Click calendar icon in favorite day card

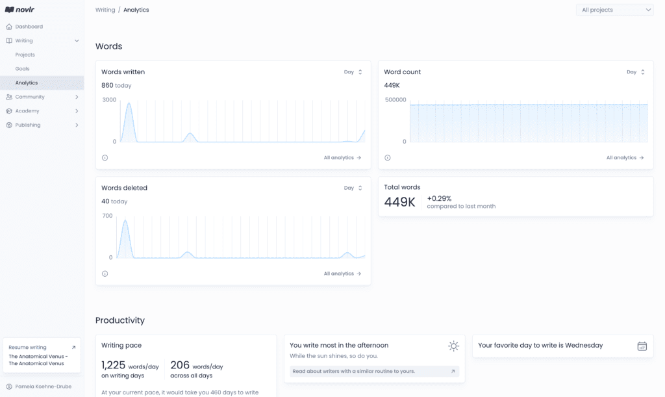[642, 346]
